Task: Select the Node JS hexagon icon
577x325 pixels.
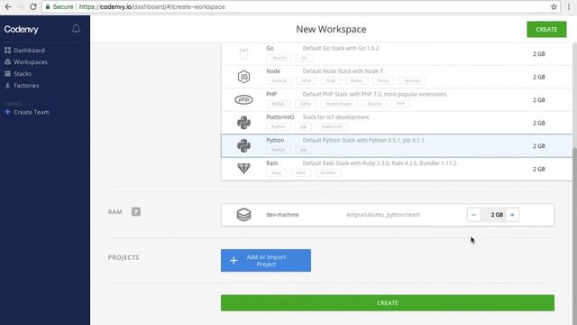Action: 243,77
